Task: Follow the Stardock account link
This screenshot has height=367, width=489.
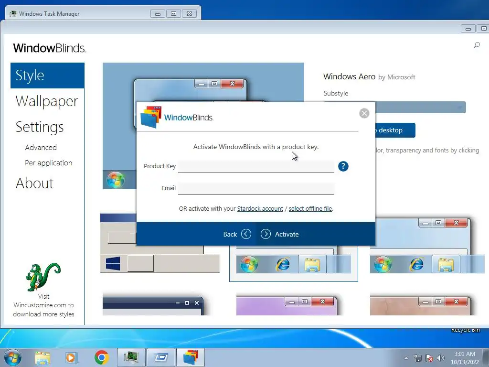Action: tap(260, 208)
